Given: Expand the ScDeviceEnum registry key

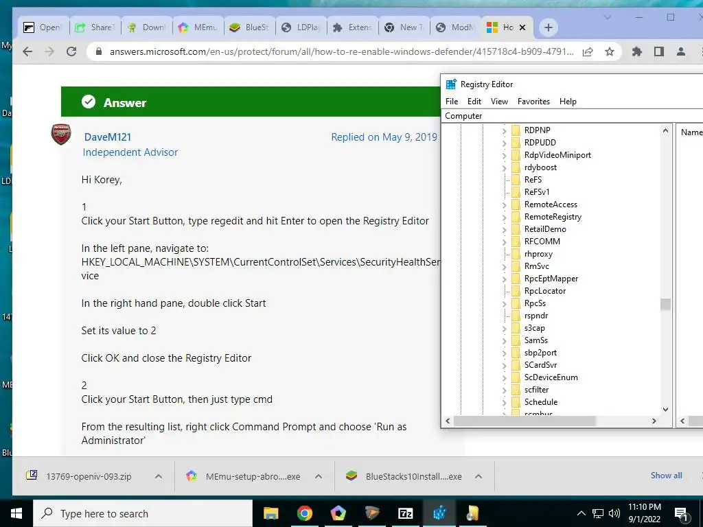Looking at the screenshot, I should pyautogui.click(x=504, y=378).
